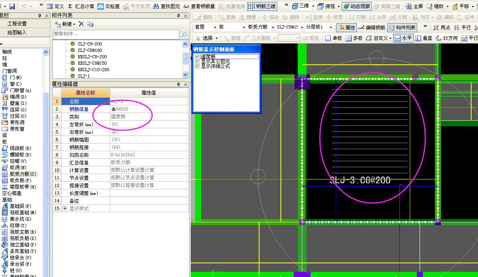Click the search magnifier icon
Screen dimensions: 478x277
pos(184,35)
